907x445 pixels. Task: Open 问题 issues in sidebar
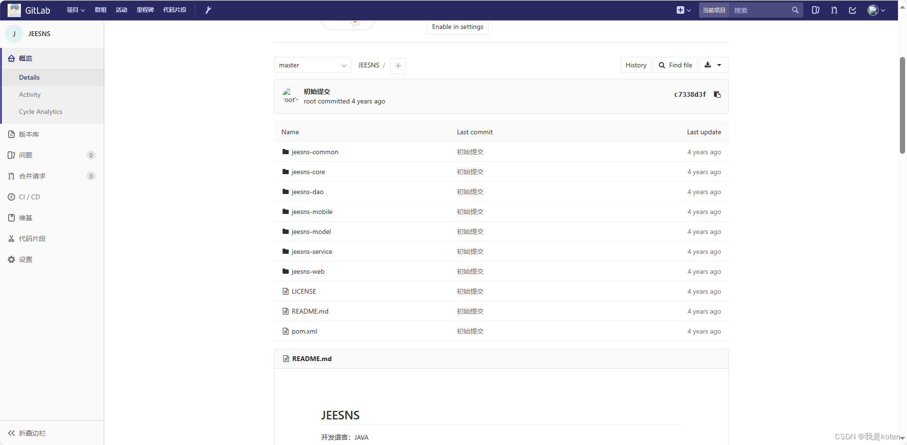(x=52, y=155)
